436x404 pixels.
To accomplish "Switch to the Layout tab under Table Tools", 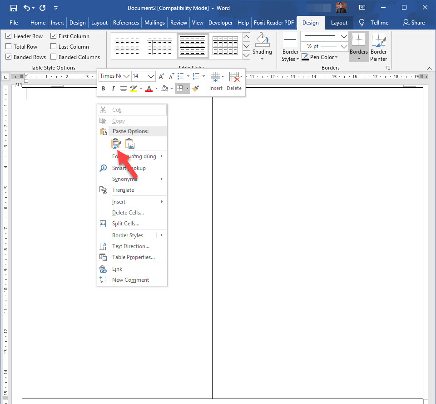I will (x=338, y=22).
